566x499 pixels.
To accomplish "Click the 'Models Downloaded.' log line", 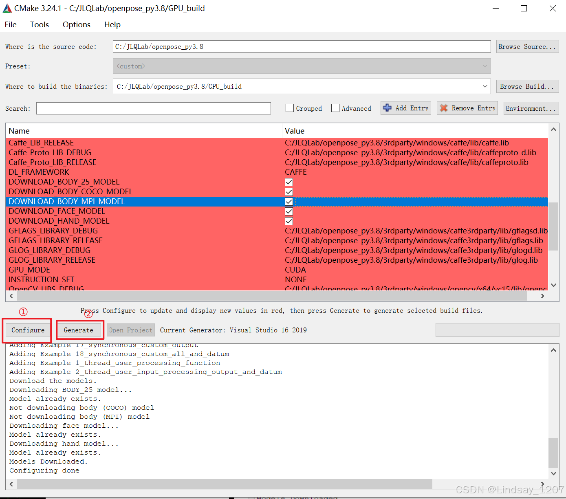I will click(48, 462).
